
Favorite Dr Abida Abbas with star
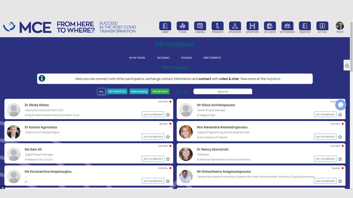[168, 115]
